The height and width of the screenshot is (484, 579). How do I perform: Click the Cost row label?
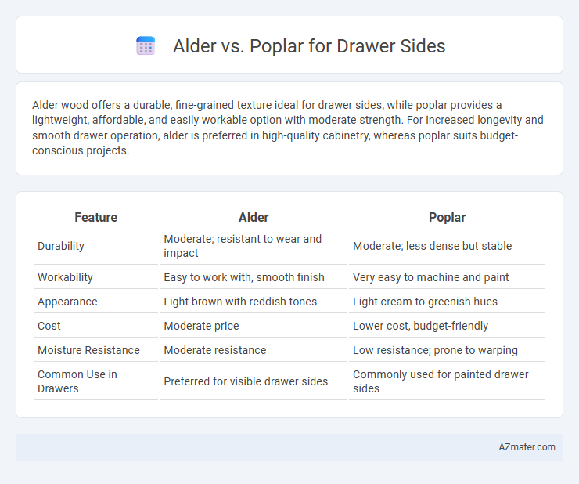click(49, 326)
